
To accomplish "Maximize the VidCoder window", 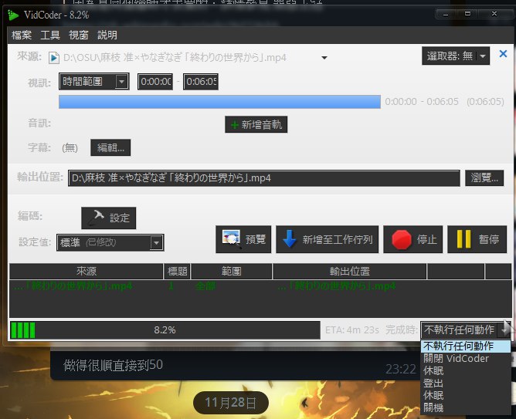I will coord(467,14).
